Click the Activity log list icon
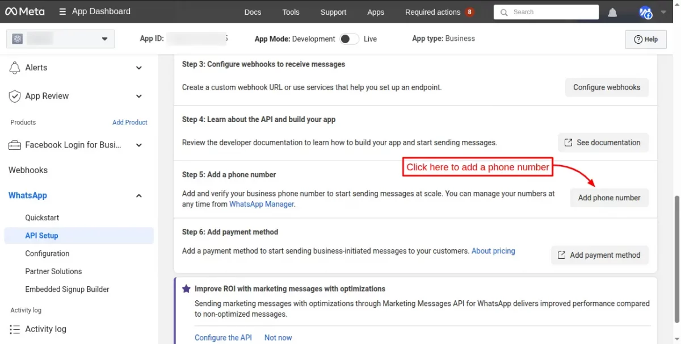Viewport: 681px width, 344px height. click(x=15, y=329)
